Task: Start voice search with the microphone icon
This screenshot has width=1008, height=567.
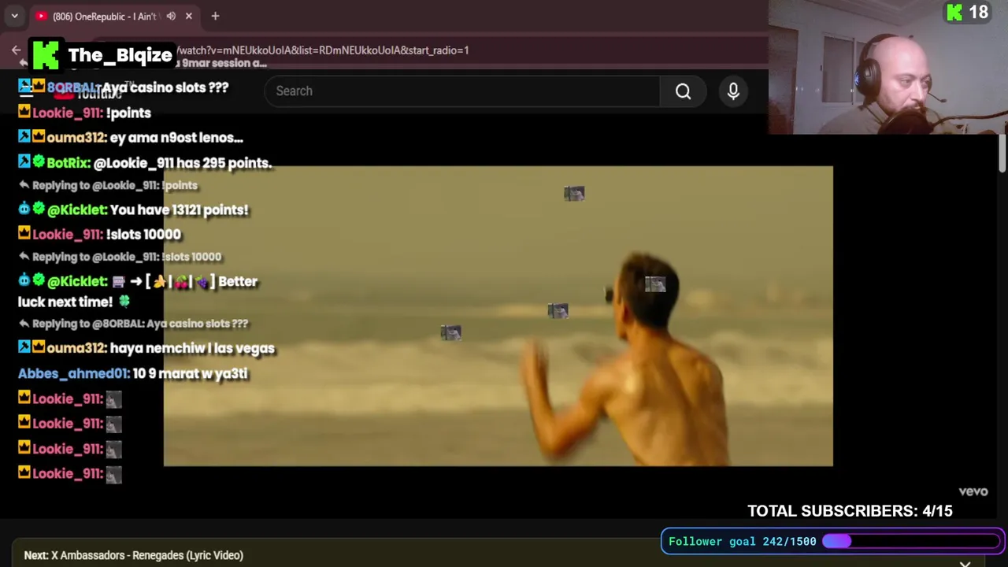Action: point(733,91)
